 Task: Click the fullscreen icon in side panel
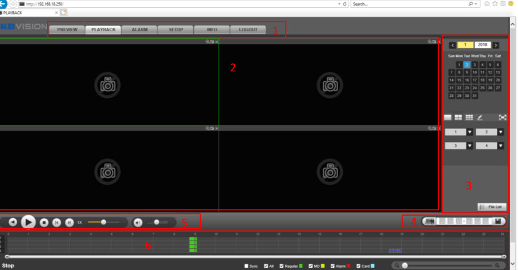[502, 117]
